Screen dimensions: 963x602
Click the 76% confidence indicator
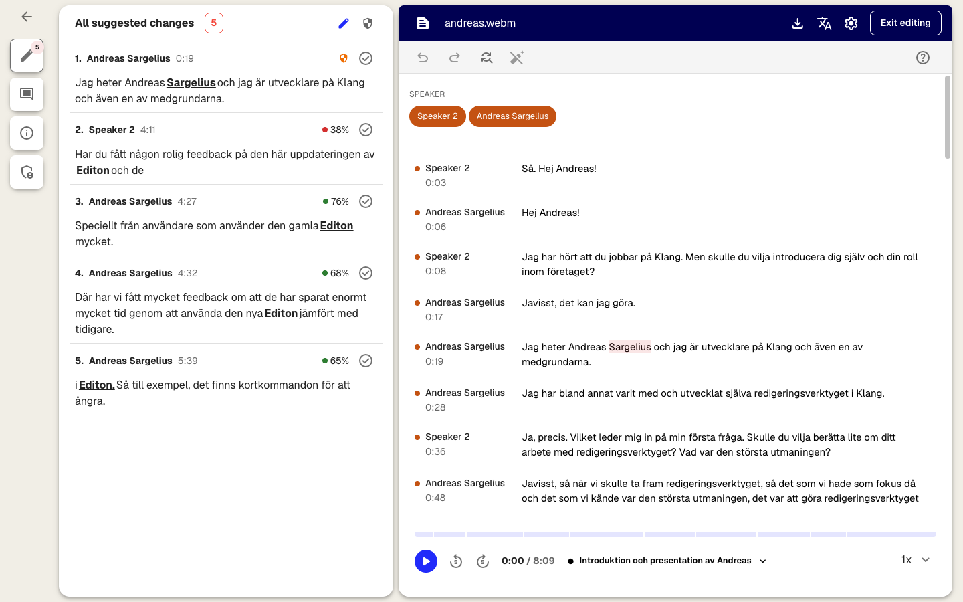click(336, 201)
